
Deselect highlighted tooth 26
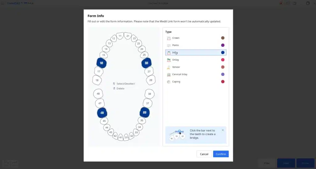(146, 63)
